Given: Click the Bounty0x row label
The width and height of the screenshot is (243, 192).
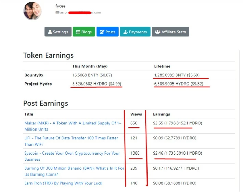Looking at the screenshot, I should coord(34,75).
